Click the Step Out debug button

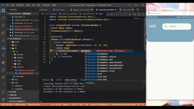point(125,14)
